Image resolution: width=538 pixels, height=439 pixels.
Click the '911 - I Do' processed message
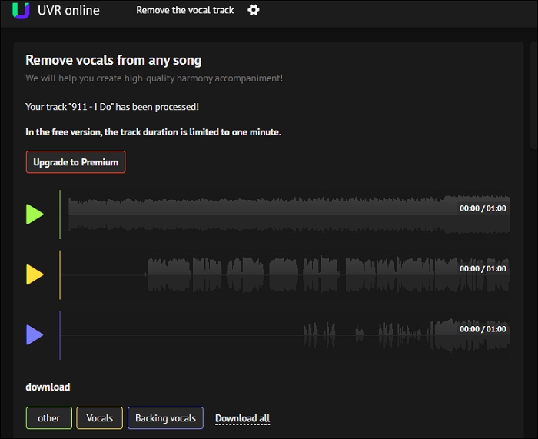click(x=112, y=107)
